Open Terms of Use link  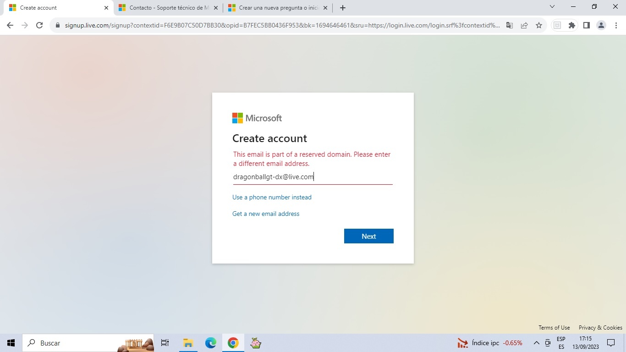tap(554, 328)
